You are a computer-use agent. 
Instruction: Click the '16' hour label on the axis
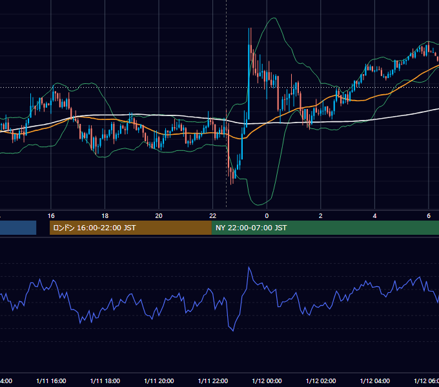51,216
